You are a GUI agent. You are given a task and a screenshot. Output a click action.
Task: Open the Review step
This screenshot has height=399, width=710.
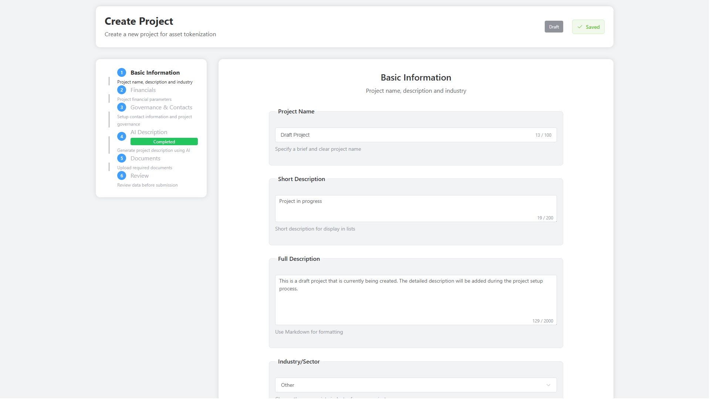139,175
